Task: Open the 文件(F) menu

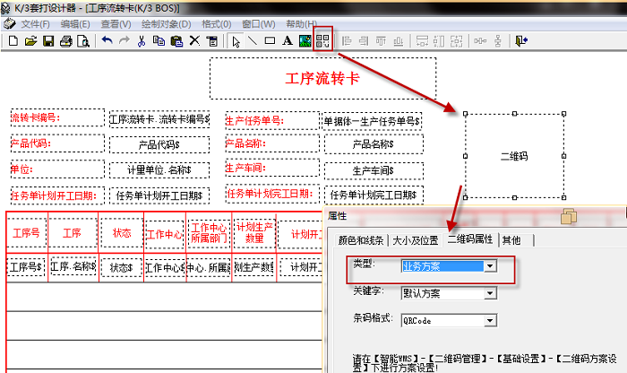Action: point(35,22)
